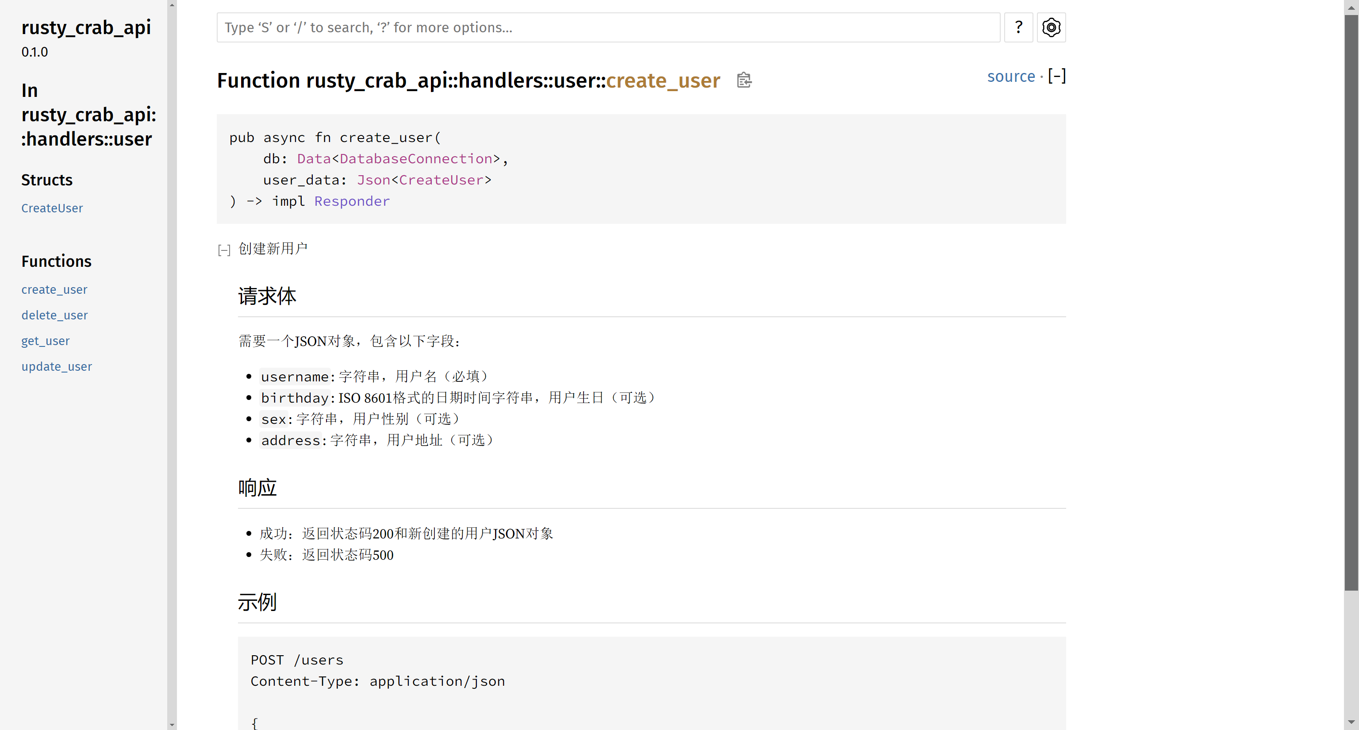Open the Data type in the signature
Viewport: 1359px width, 730px height.
click(x=314, y=158)
